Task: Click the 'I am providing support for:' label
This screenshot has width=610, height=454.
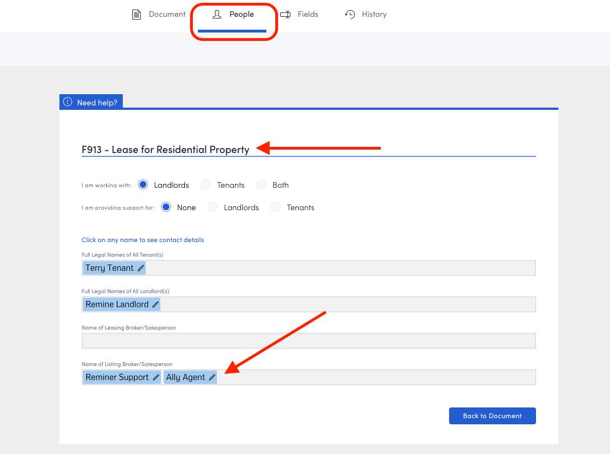Action: (x=118, y=208)
